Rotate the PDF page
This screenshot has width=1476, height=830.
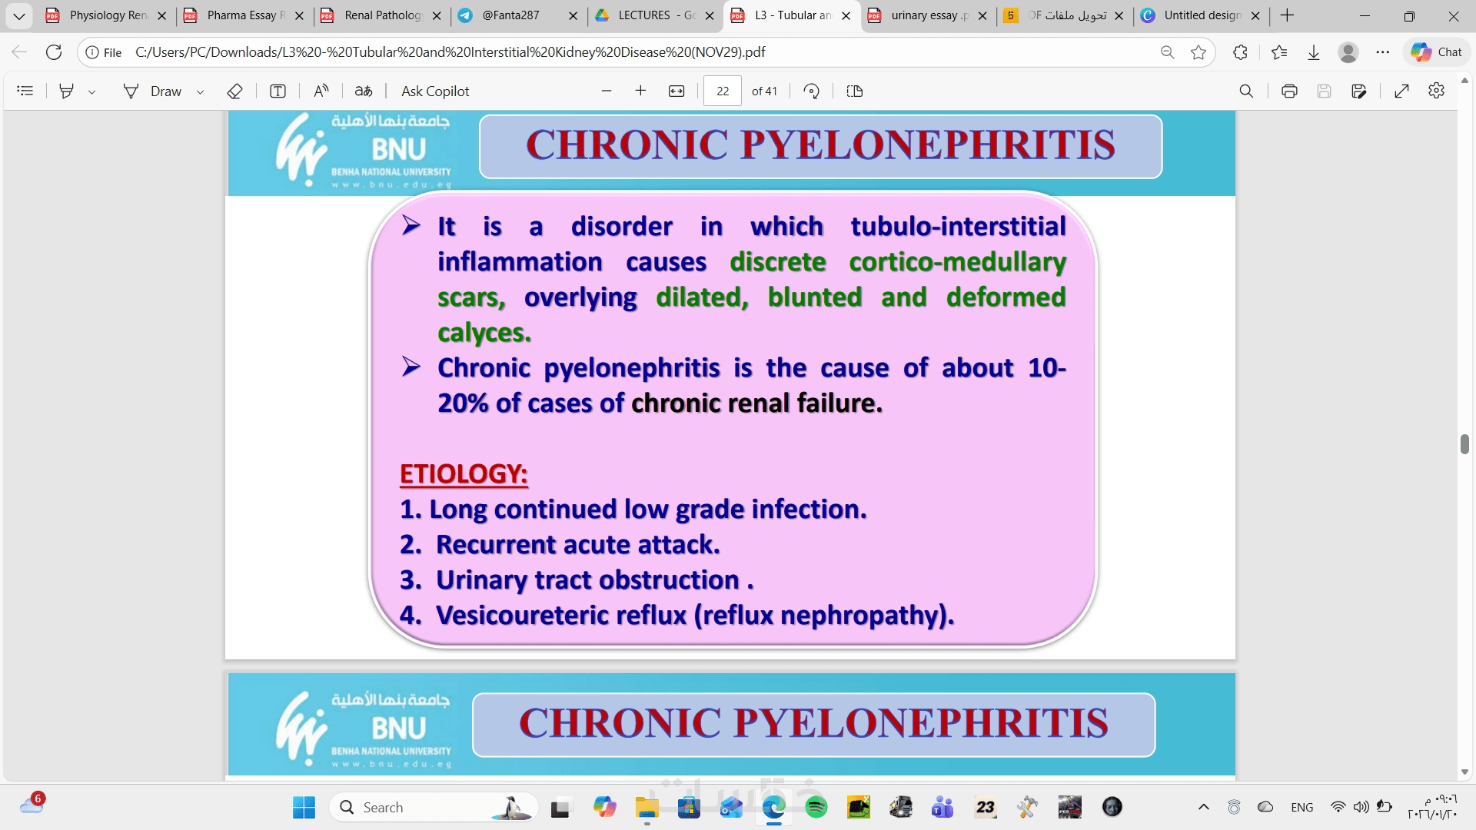[811, 91]
